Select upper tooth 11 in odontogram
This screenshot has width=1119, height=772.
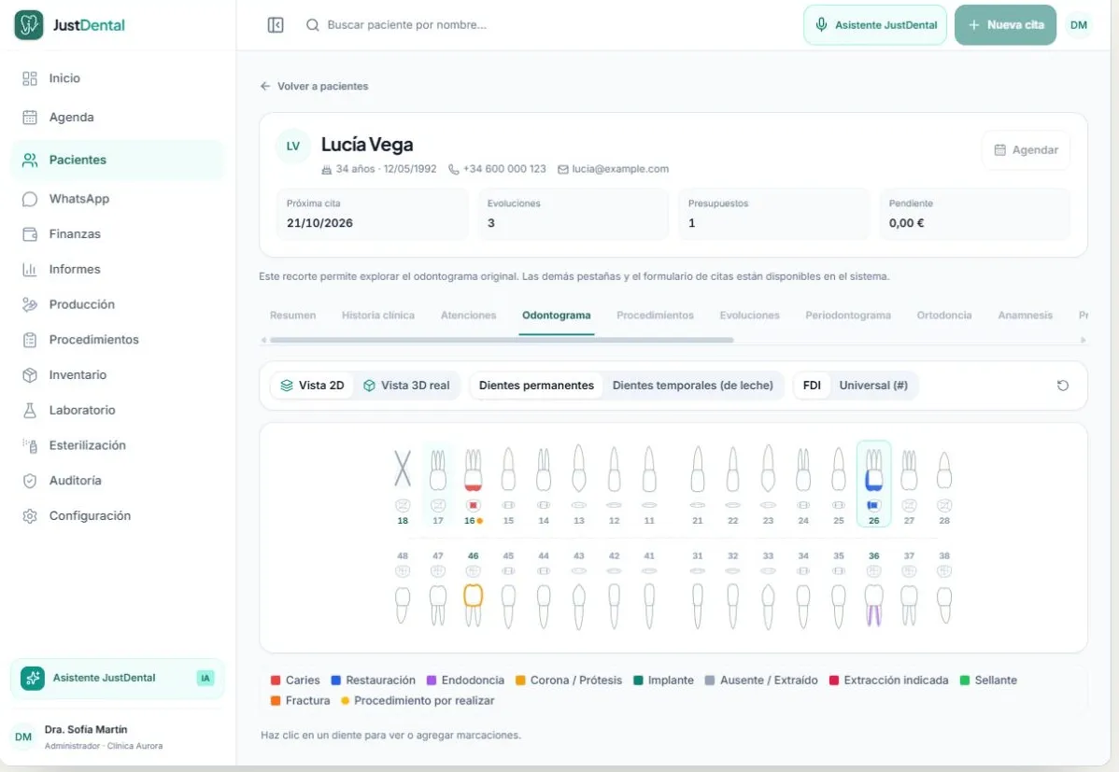click(649, 484)
